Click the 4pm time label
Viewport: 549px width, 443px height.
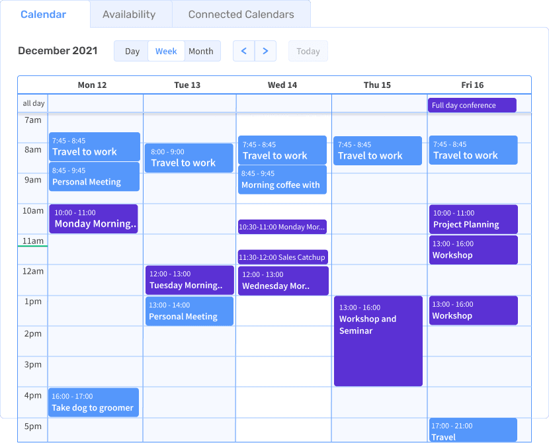coord(33,395)
